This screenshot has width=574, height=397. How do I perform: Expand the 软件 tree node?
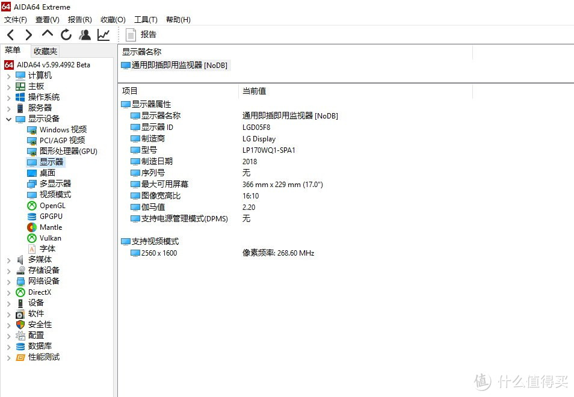(x=9, y=315)
